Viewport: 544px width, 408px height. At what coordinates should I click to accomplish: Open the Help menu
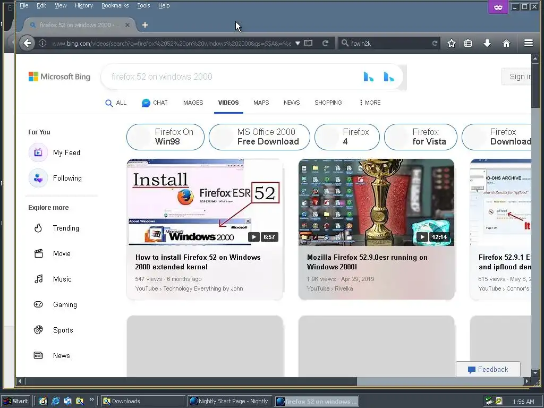click(164, 5)
